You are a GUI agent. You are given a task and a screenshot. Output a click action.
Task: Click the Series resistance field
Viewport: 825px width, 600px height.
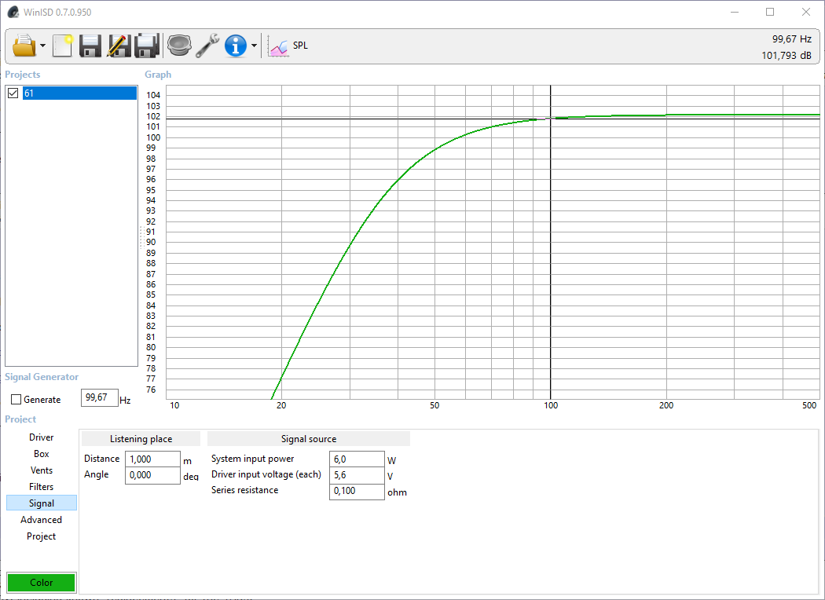[357, 491]
